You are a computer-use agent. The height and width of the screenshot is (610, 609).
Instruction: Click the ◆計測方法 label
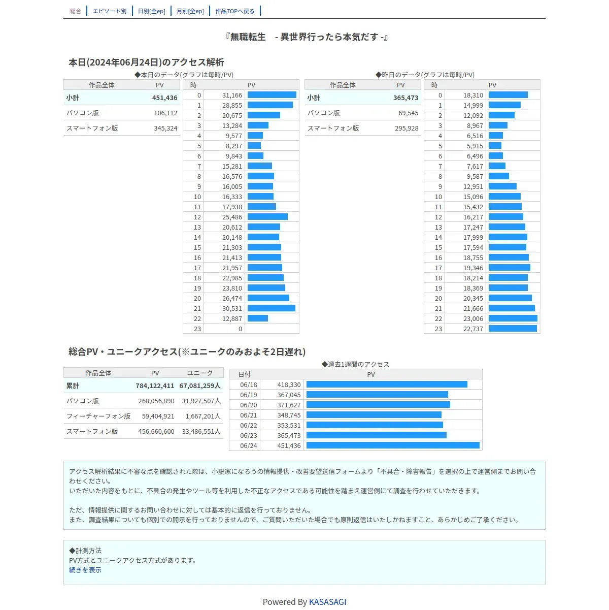[85, 551]
